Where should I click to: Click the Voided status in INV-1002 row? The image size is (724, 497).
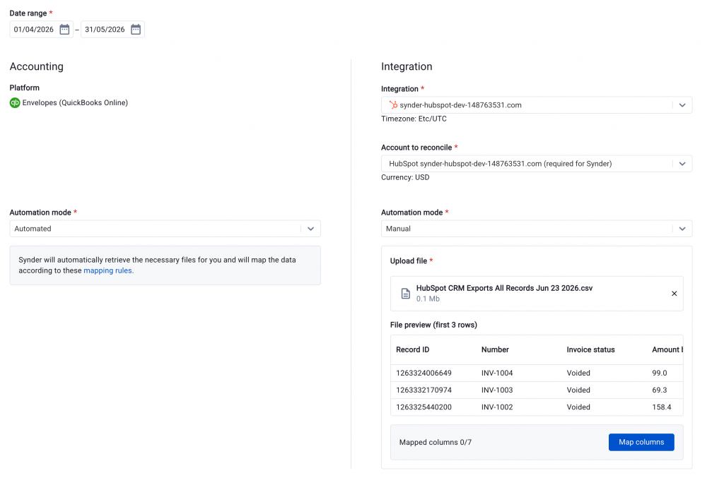(578, 407)
